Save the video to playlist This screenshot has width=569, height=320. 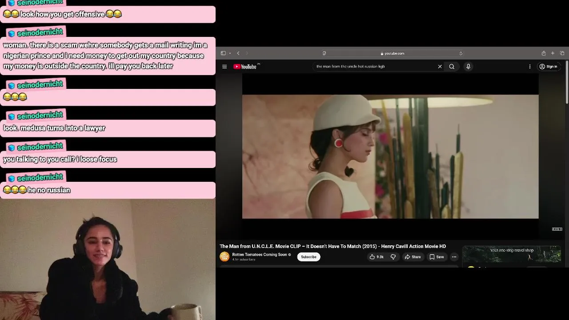click(x=436, y=257)
